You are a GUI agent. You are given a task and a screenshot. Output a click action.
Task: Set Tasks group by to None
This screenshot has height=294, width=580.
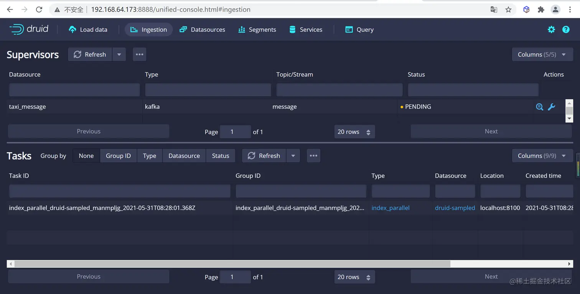[86, 156]
